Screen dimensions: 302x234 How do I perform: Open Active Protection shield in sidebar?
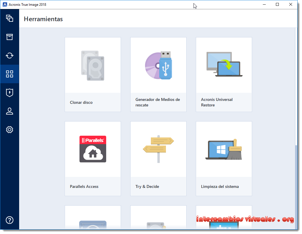pos(10,92)
